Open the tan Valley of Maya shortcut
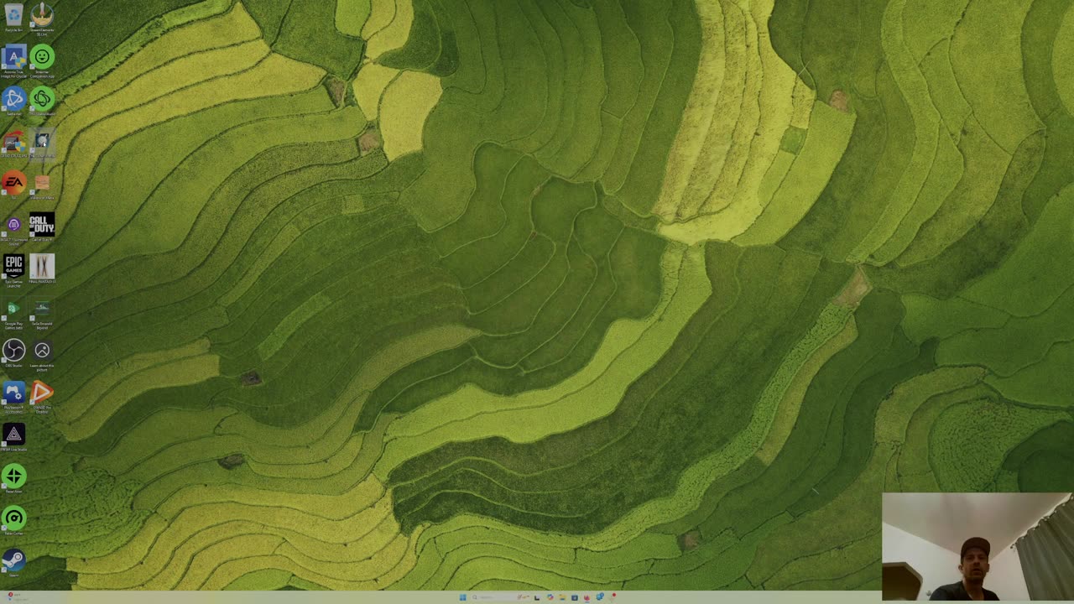 pyautogui.click(x=42, y=185)
